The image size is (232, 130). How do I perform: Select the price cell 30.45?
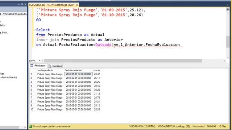pyautogui.click(x=97, y=86)
